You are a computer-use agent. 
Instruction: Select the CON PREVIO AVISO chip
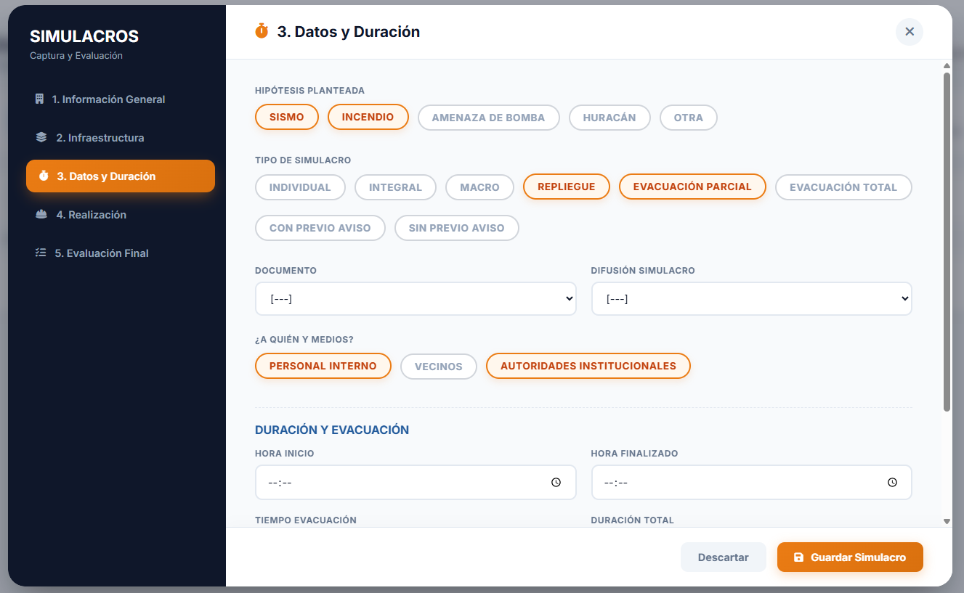tap(320, 228)
